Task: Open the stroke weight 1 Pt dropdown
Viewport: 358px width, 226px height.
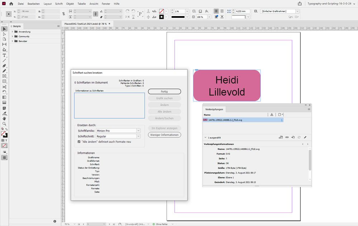Action: [187, 11]
